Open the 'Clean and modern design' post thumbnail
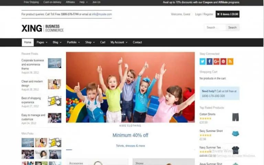The height and width of the screenshot is (165, 264). tap(54, 84)
